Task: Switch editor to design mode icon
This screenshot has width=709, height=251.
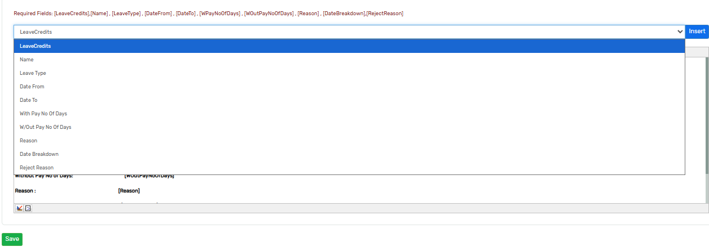Action: point(20,208)
